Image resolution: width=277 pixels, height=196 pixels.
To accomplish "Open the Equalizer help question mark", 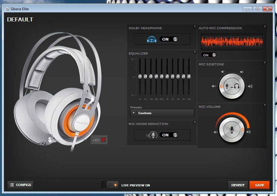I will point(195,52).
